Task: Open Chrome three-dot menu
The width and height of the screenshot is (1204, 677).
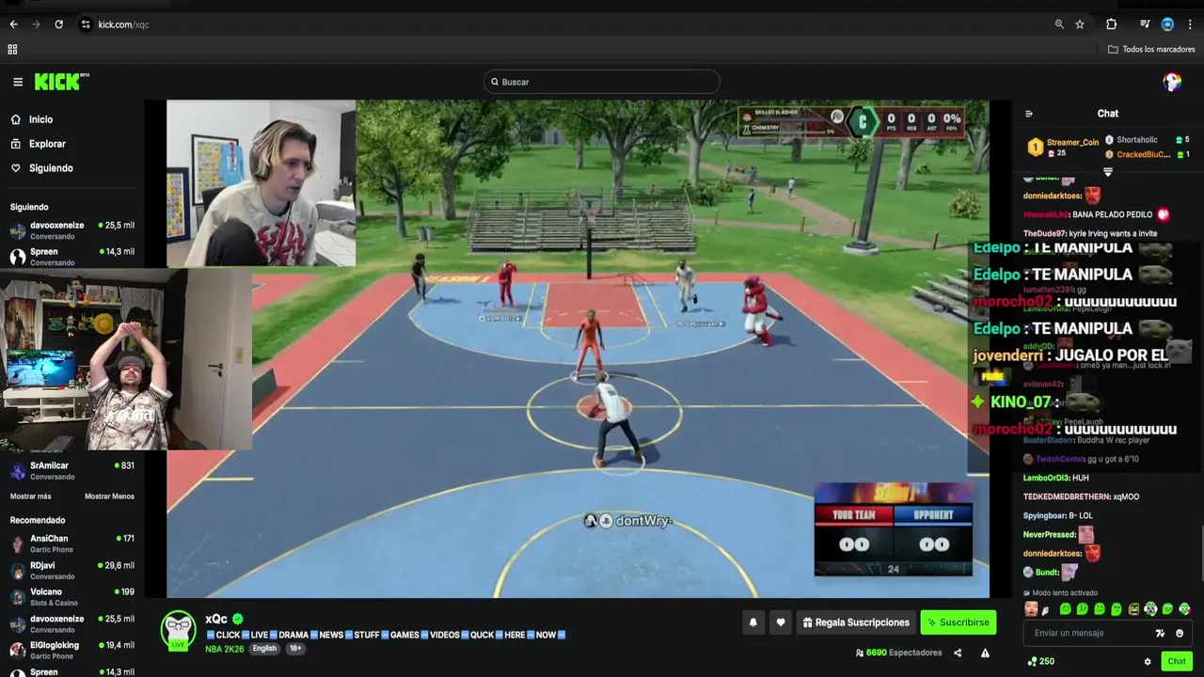Action: pyautogui.click(x=1190, y=24)
